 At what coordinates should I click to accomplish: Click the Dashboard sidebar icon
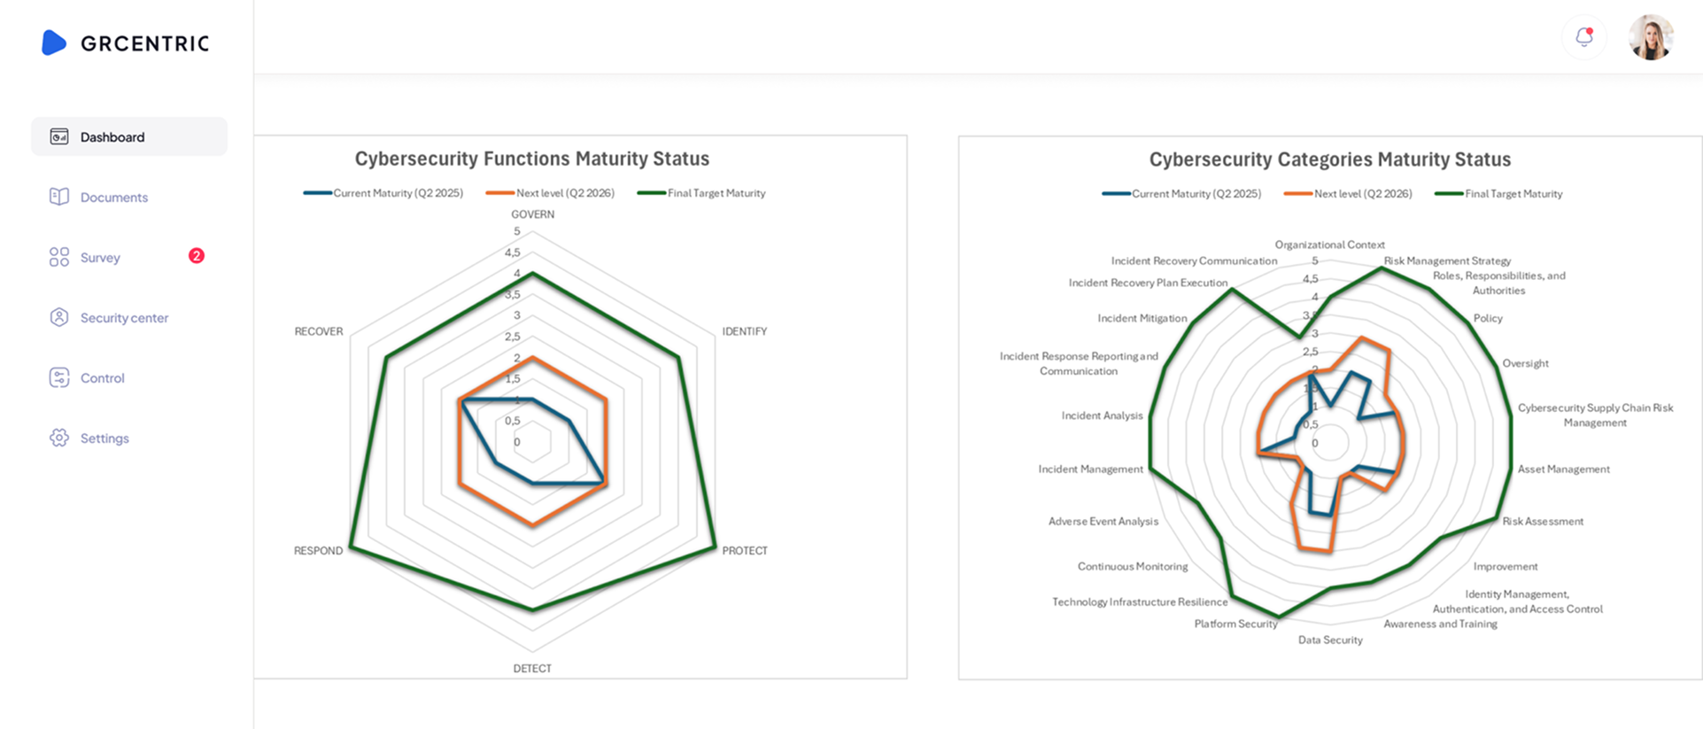tap(59, 136)
